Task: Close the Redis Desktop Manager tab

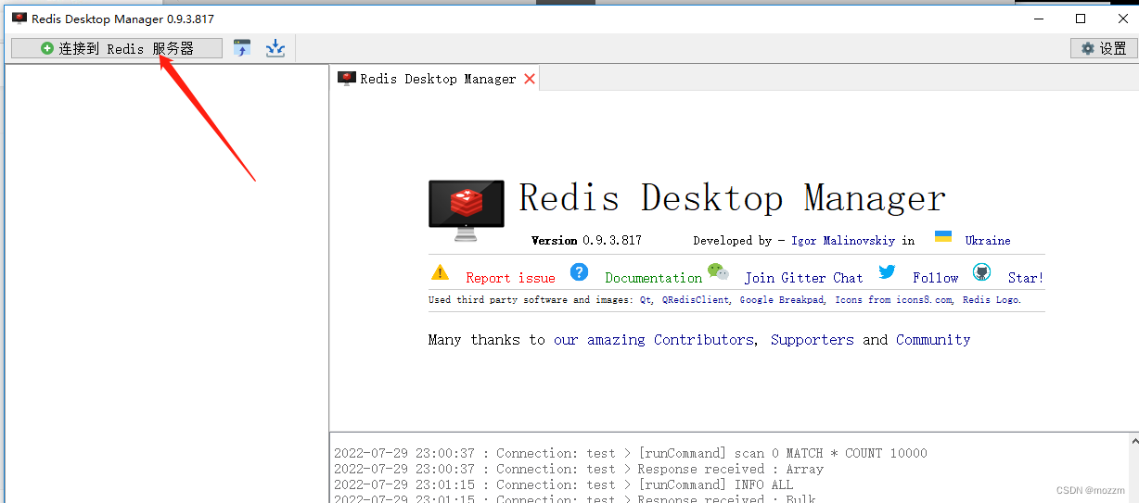Action: [x=530, y=79]
